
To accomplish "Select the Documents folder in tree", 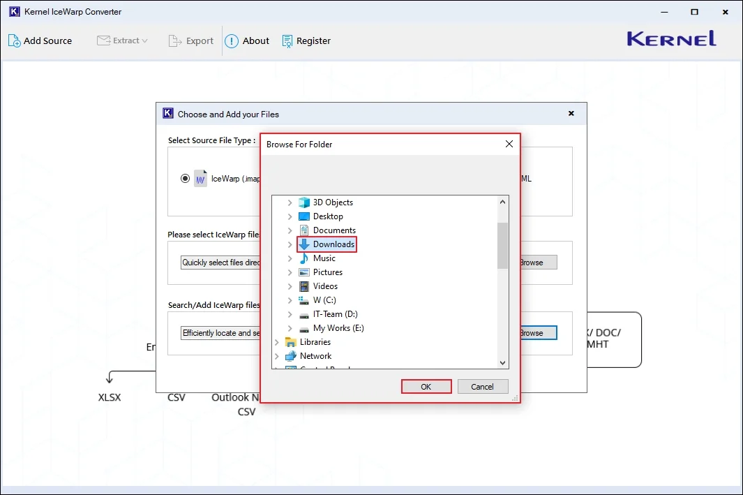I will tap(334, 230).
